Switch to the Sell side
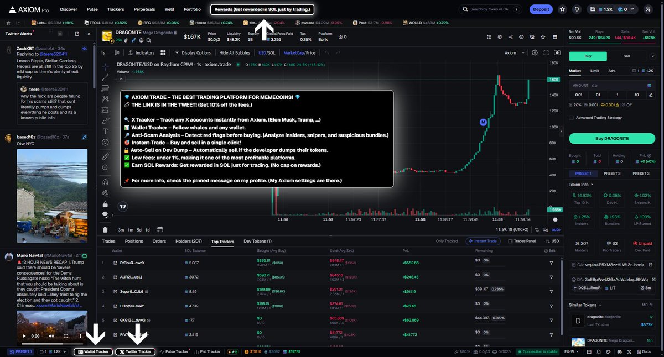 tap(626, 56)
